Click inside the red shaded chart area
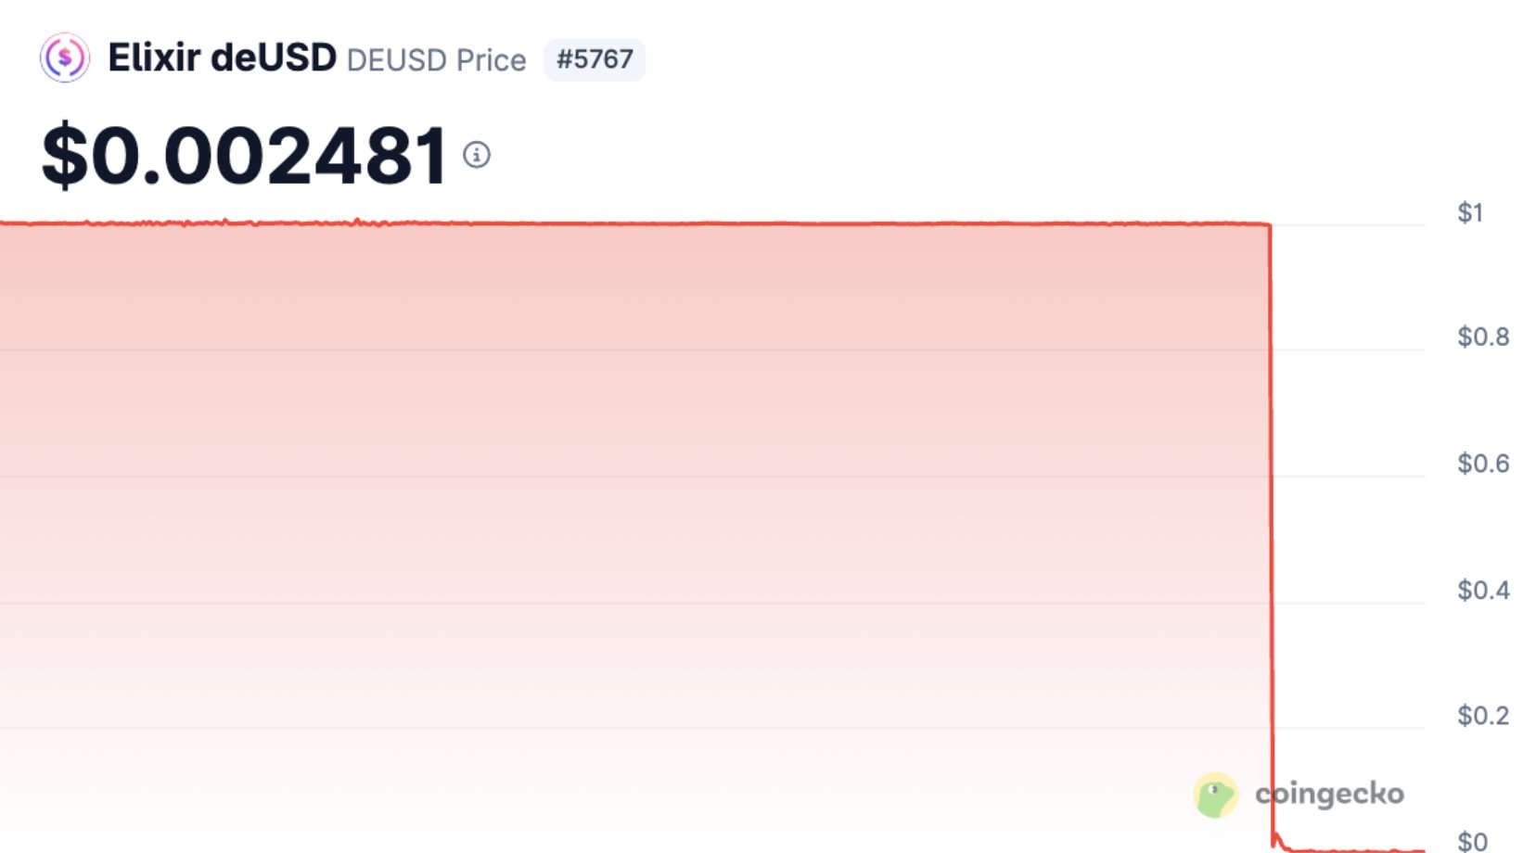Viewport: 1536px width, 853px height. pyautogui.click(x=631, y=464)
